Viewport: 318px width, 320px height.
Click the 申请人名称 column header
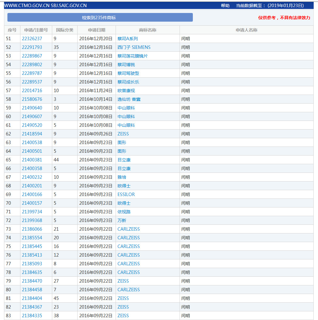tap(247, 30)
